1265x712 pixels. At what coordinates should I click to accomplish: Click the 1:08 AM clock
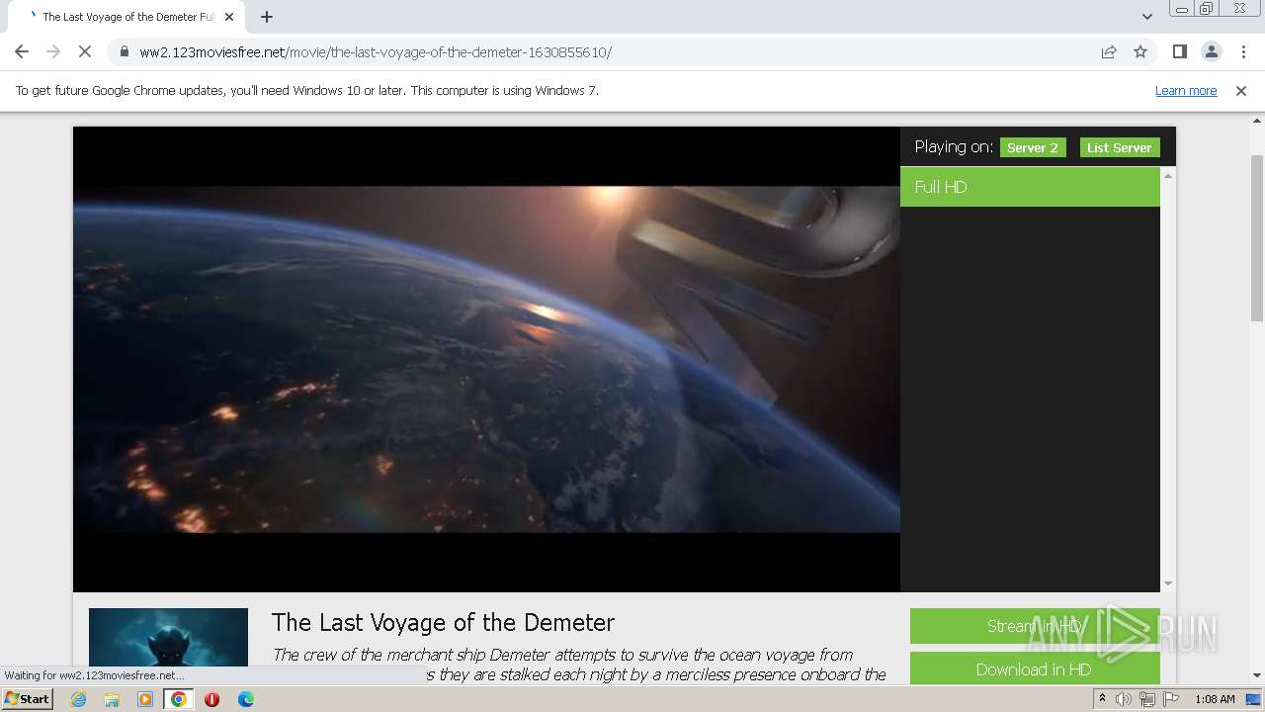coord(1215,699)
